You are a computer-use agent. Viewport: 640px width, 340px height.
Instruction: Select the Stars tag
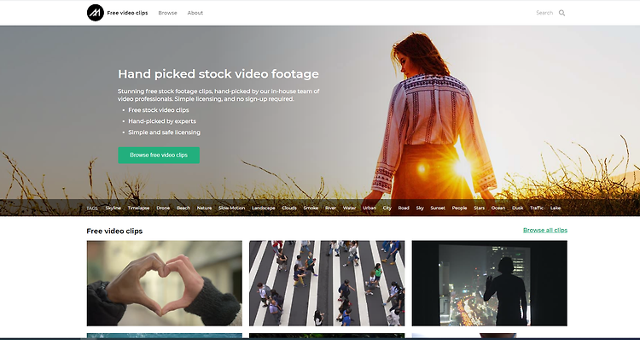(480, 208)
